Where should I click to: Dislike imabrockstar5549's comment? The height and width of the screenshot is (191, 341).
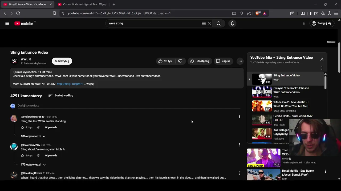[x=38, y=127]
